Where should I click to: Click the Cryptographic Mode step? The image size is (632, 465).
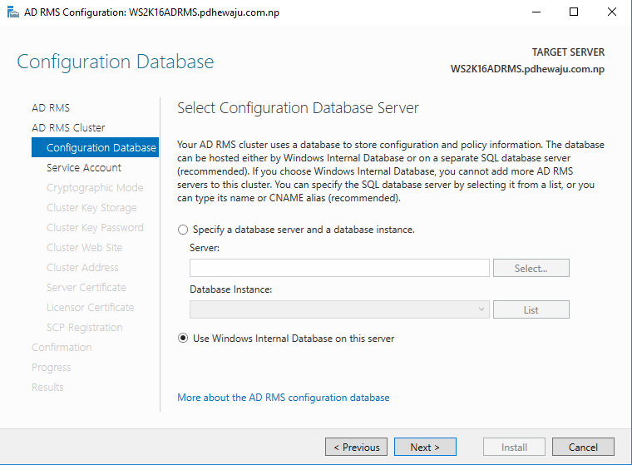(95, 187)
